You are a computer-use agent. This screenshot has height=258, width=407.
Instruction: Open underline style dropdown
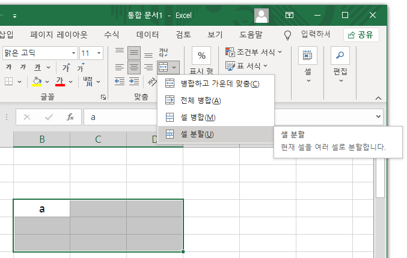[49, 68]
